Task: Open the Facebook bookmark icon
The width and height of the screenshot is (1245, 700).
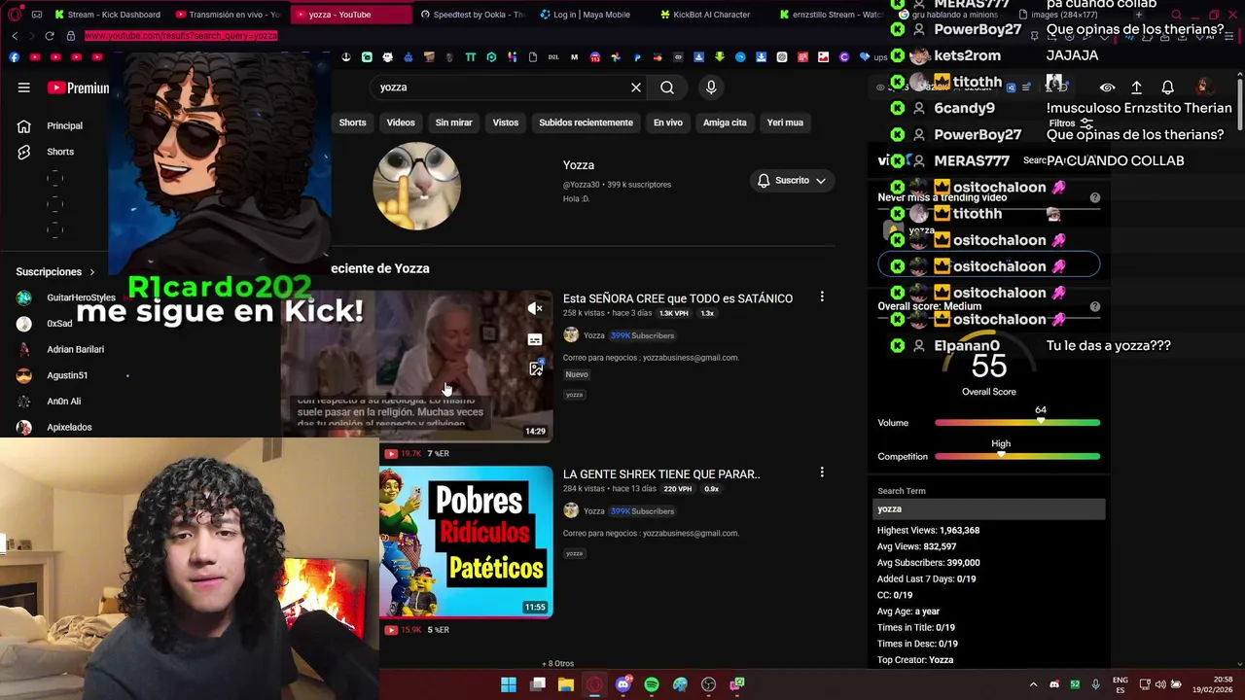Action: 15,57
